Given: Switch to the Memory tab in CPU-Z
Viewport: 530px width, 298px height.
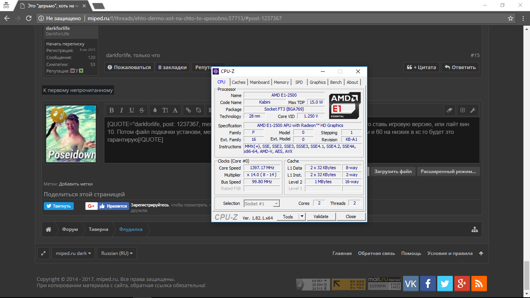Looking at the screenshot, I should coord(281,82).
